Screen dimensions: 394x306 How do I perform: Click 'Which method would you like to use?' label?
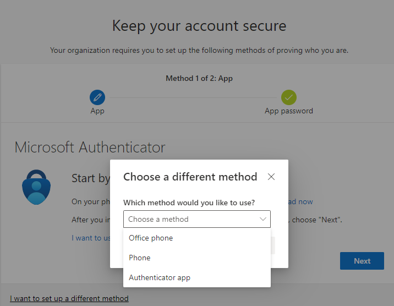click(x=189, y=203)
